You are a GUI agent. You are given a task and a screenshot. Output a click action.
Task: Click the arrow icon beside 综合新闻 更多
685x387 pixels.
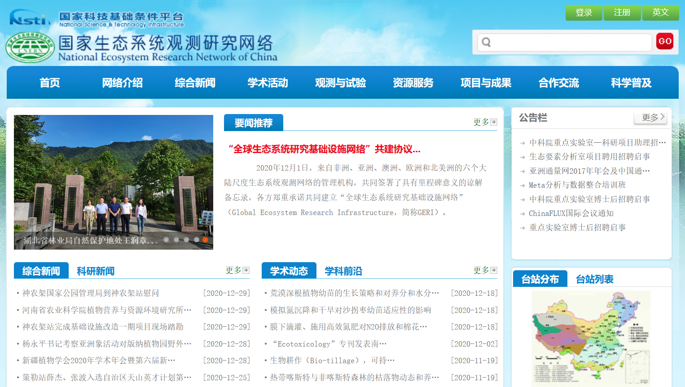click(x=246, y=270)
